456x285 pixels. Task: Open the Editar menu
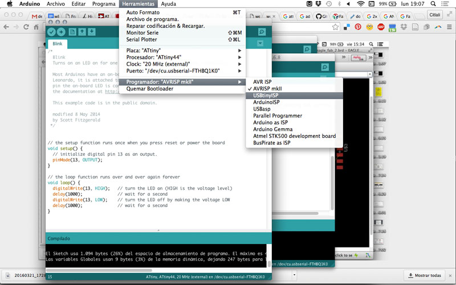[79, 4]
